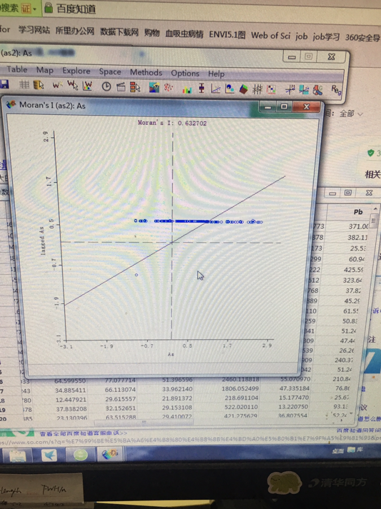Click table cell 218.691104
Screen dimensions: 381x509
(242, 398)
